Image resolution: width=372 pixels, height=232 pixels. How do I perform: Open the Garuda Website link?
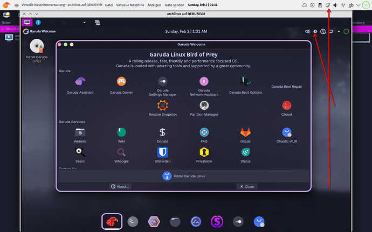[x=80, y=135]
